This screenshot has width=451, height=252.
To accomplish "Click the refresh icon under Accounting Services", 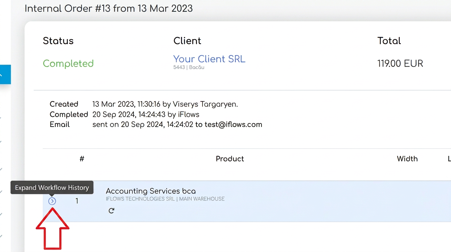I will pyautogui.click(x=111, y=211).
